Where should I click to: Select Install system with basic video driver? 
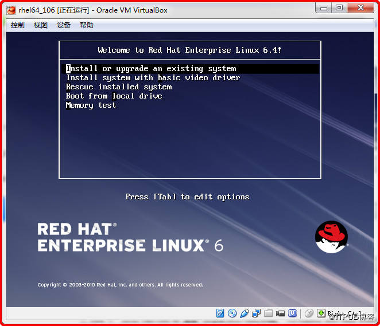point(153,78)
